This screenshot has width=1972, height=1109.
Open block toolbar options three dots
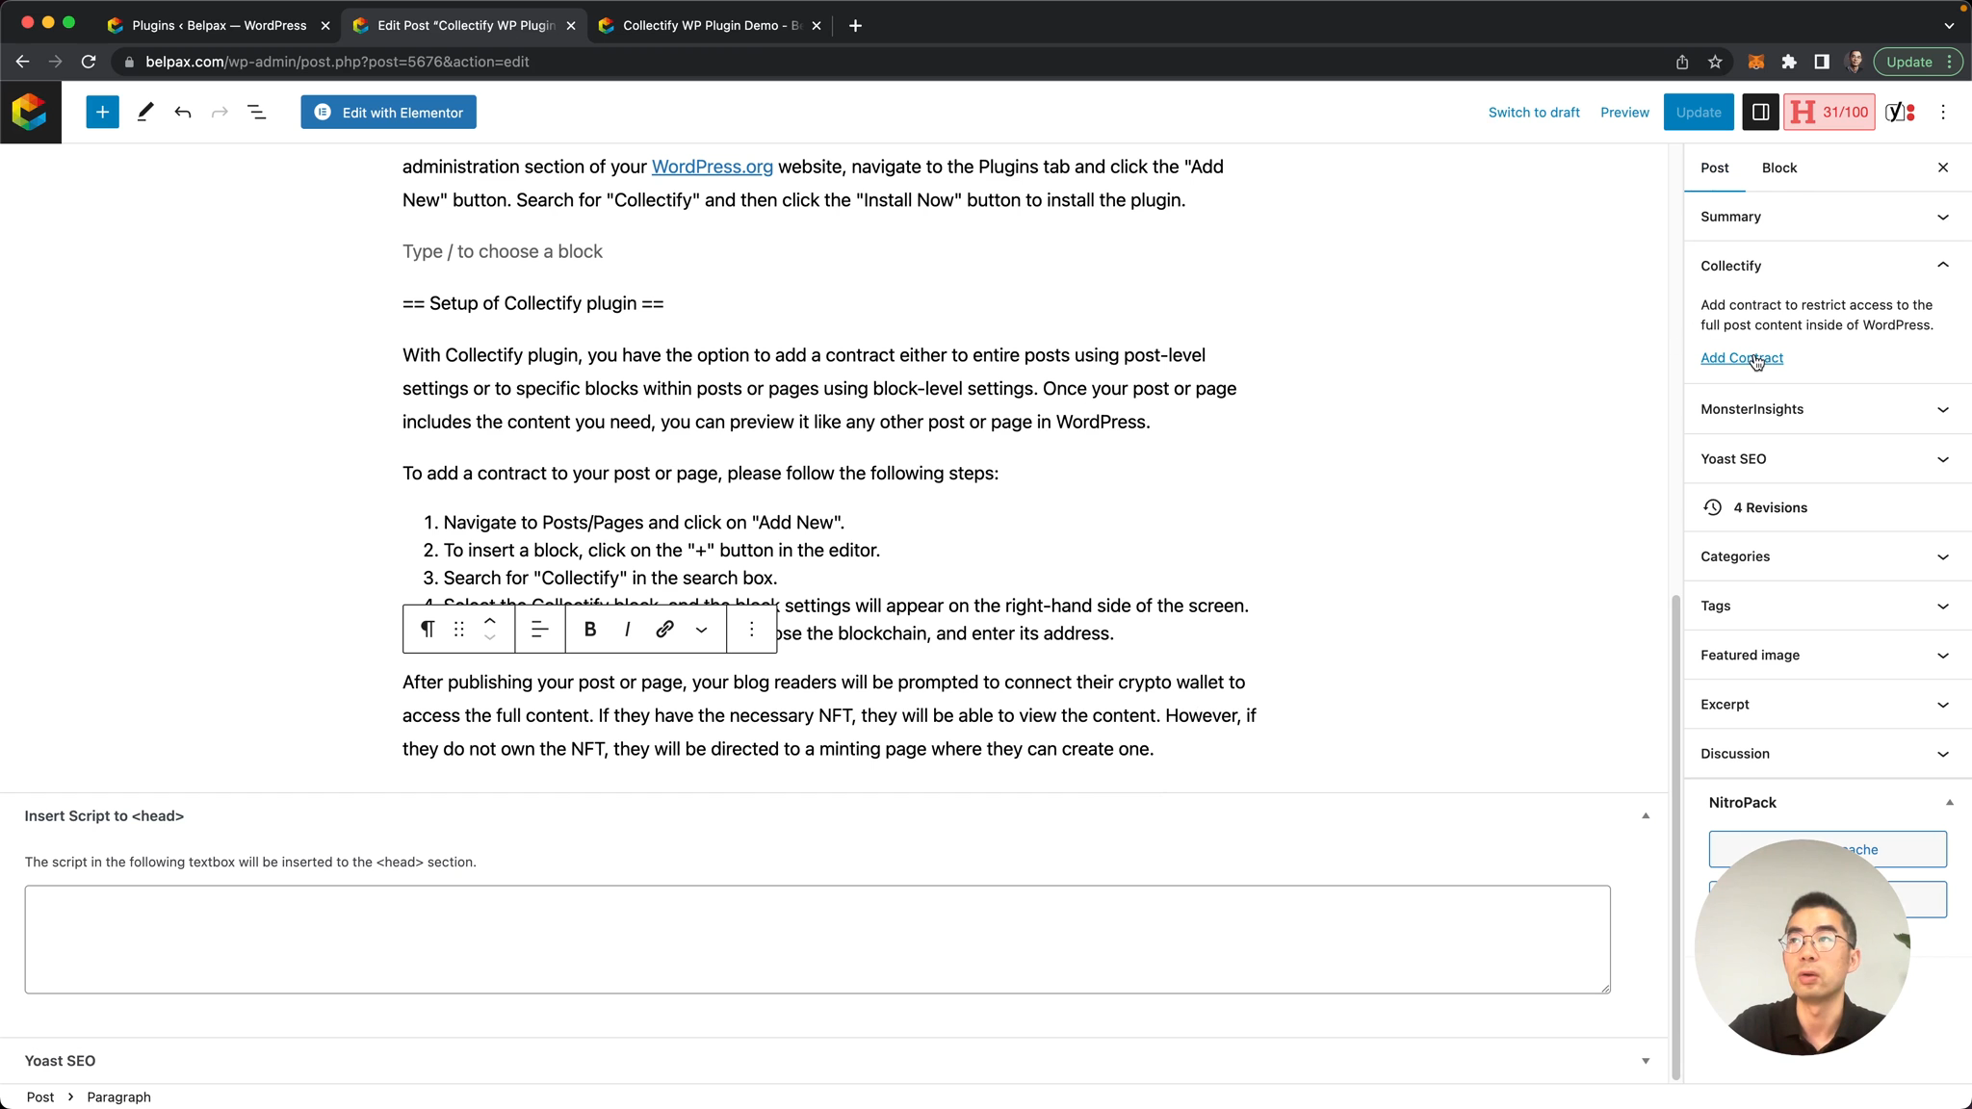[x=752, y=629]
